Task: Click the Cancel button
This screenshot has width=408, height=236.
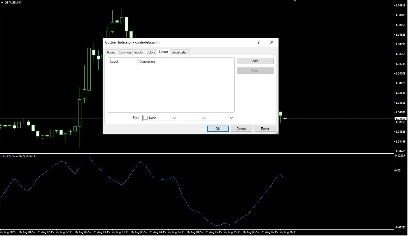Action: 241,129
